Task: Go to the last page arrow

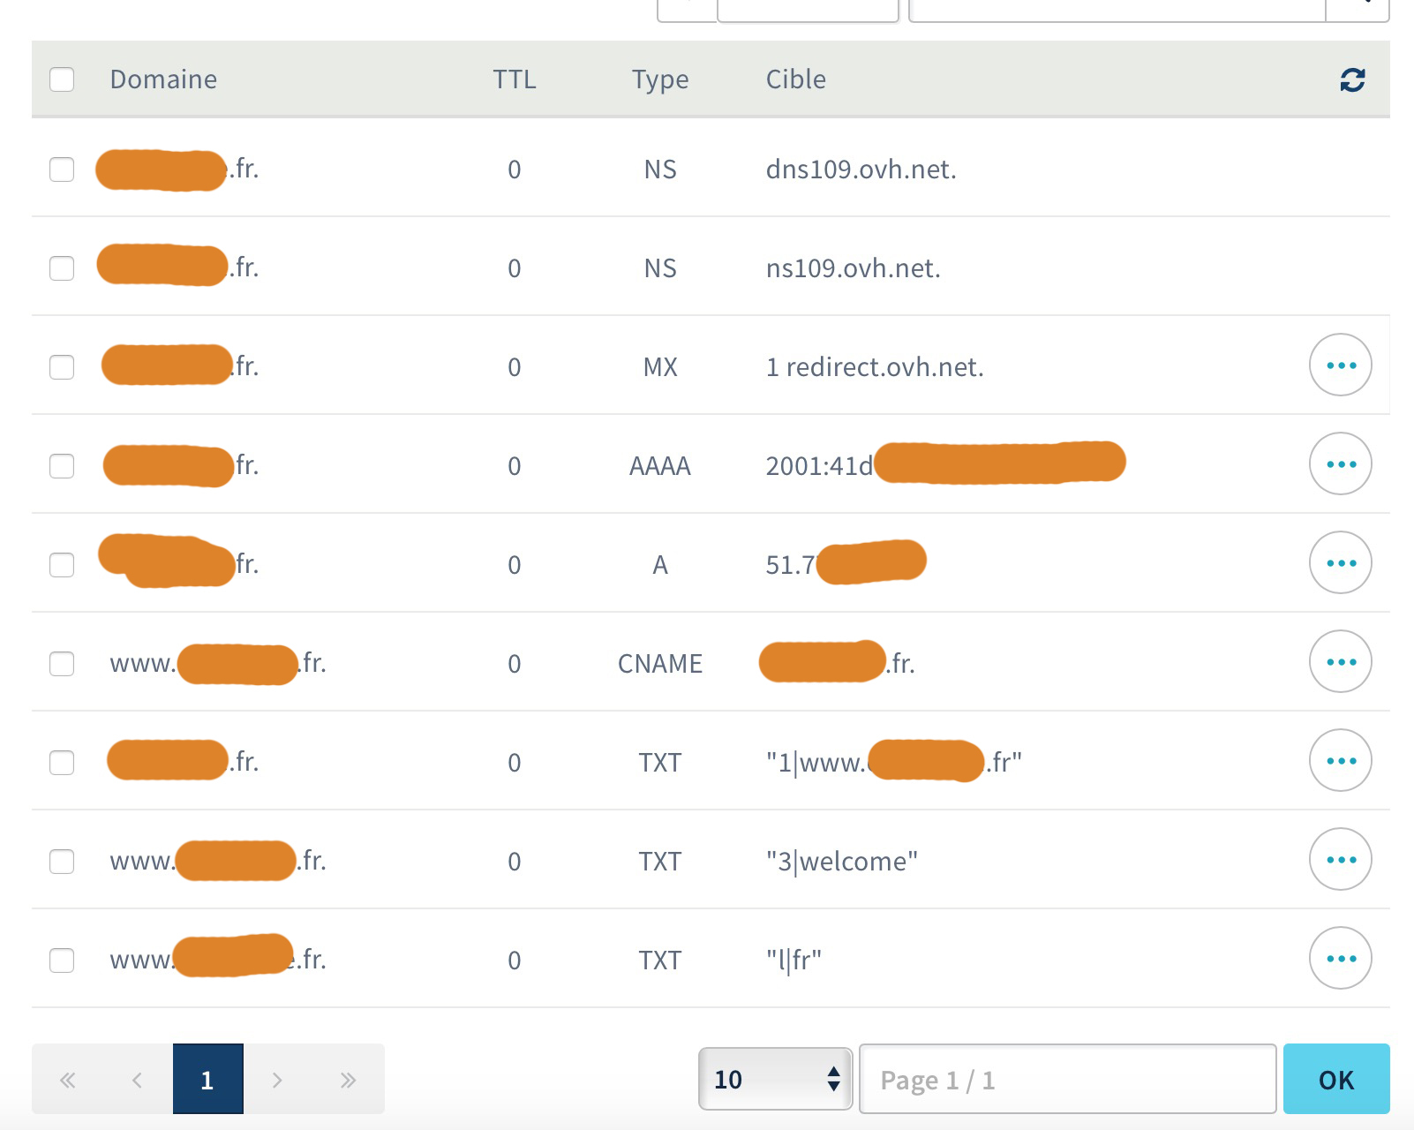Action: 348,1080
